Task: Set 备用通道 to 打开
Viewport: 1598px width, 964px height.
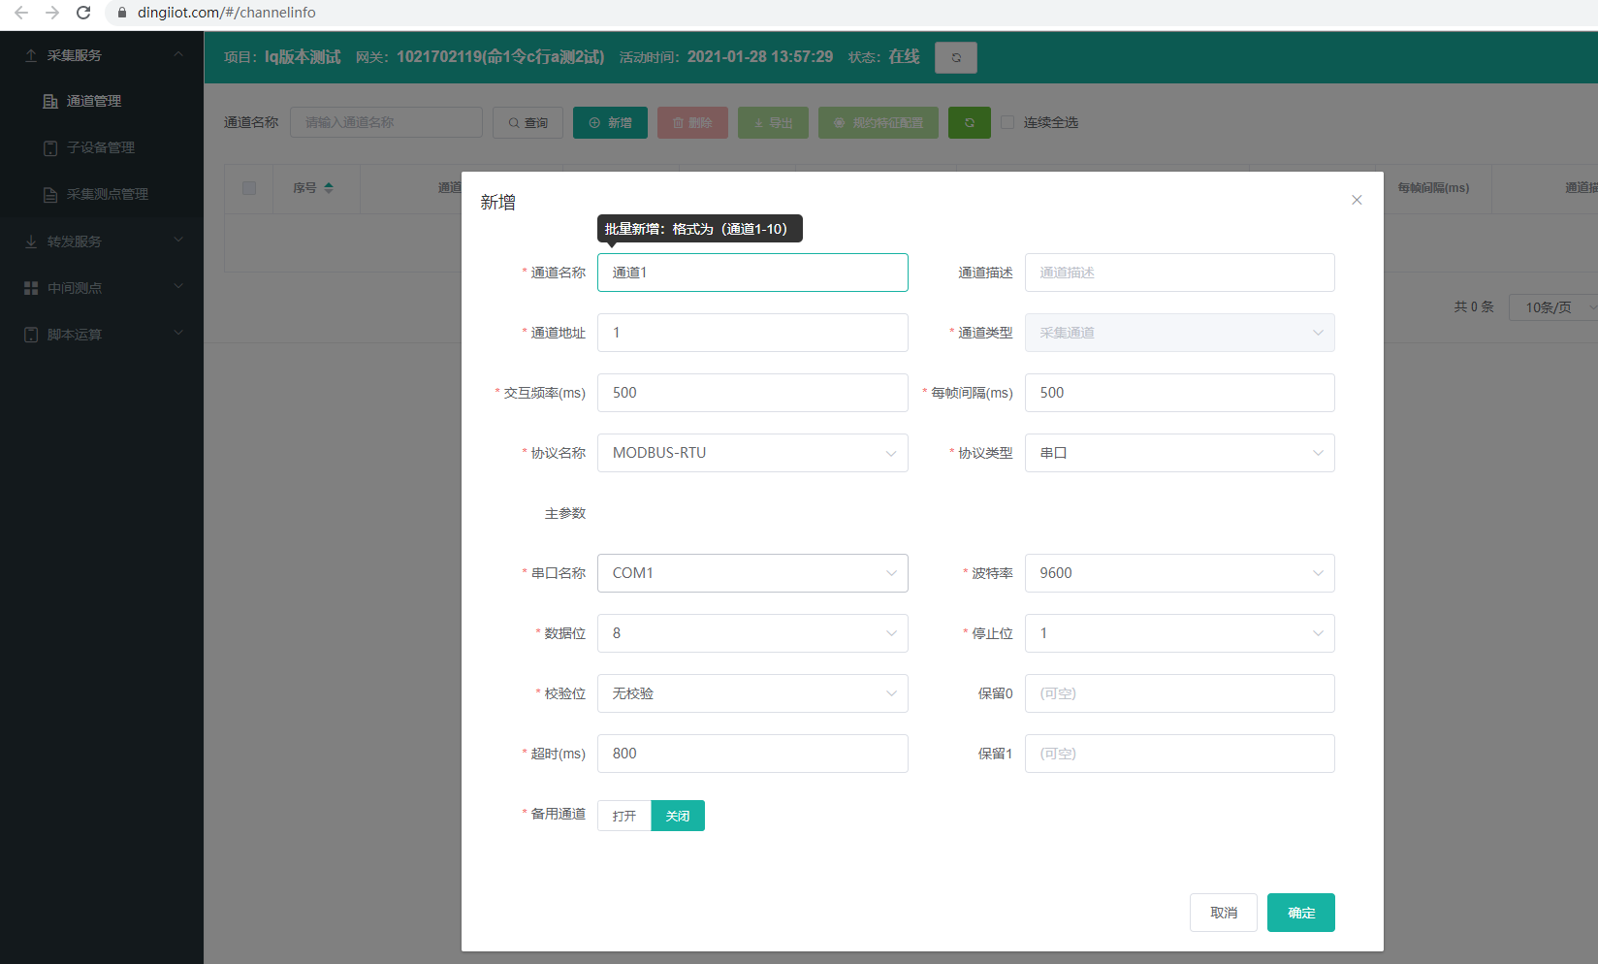Action: click(624, 816)
